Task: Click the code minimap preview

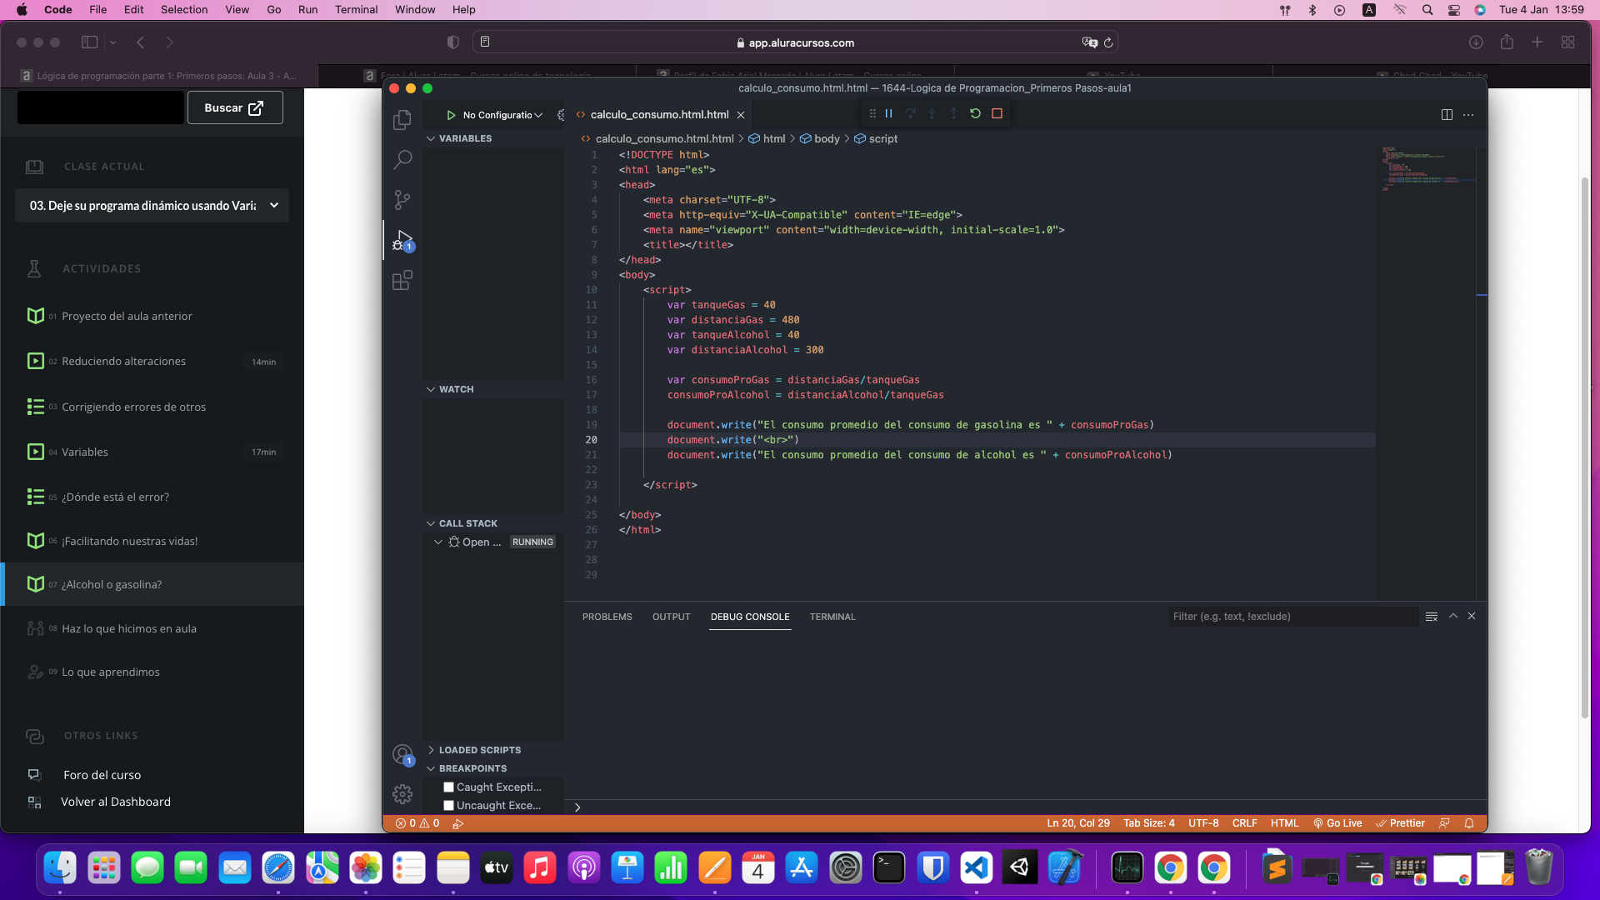Action: tap(1425, 169)
